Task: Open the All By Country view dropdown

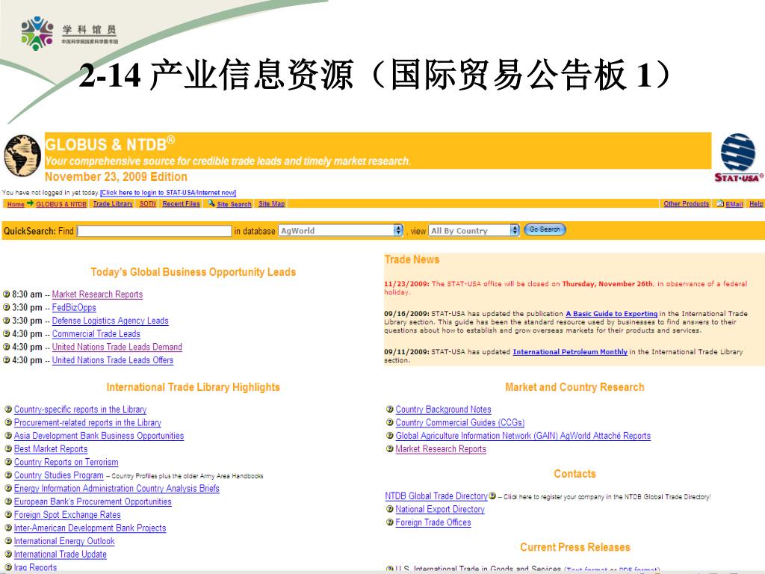Action: tap(474, 230)
